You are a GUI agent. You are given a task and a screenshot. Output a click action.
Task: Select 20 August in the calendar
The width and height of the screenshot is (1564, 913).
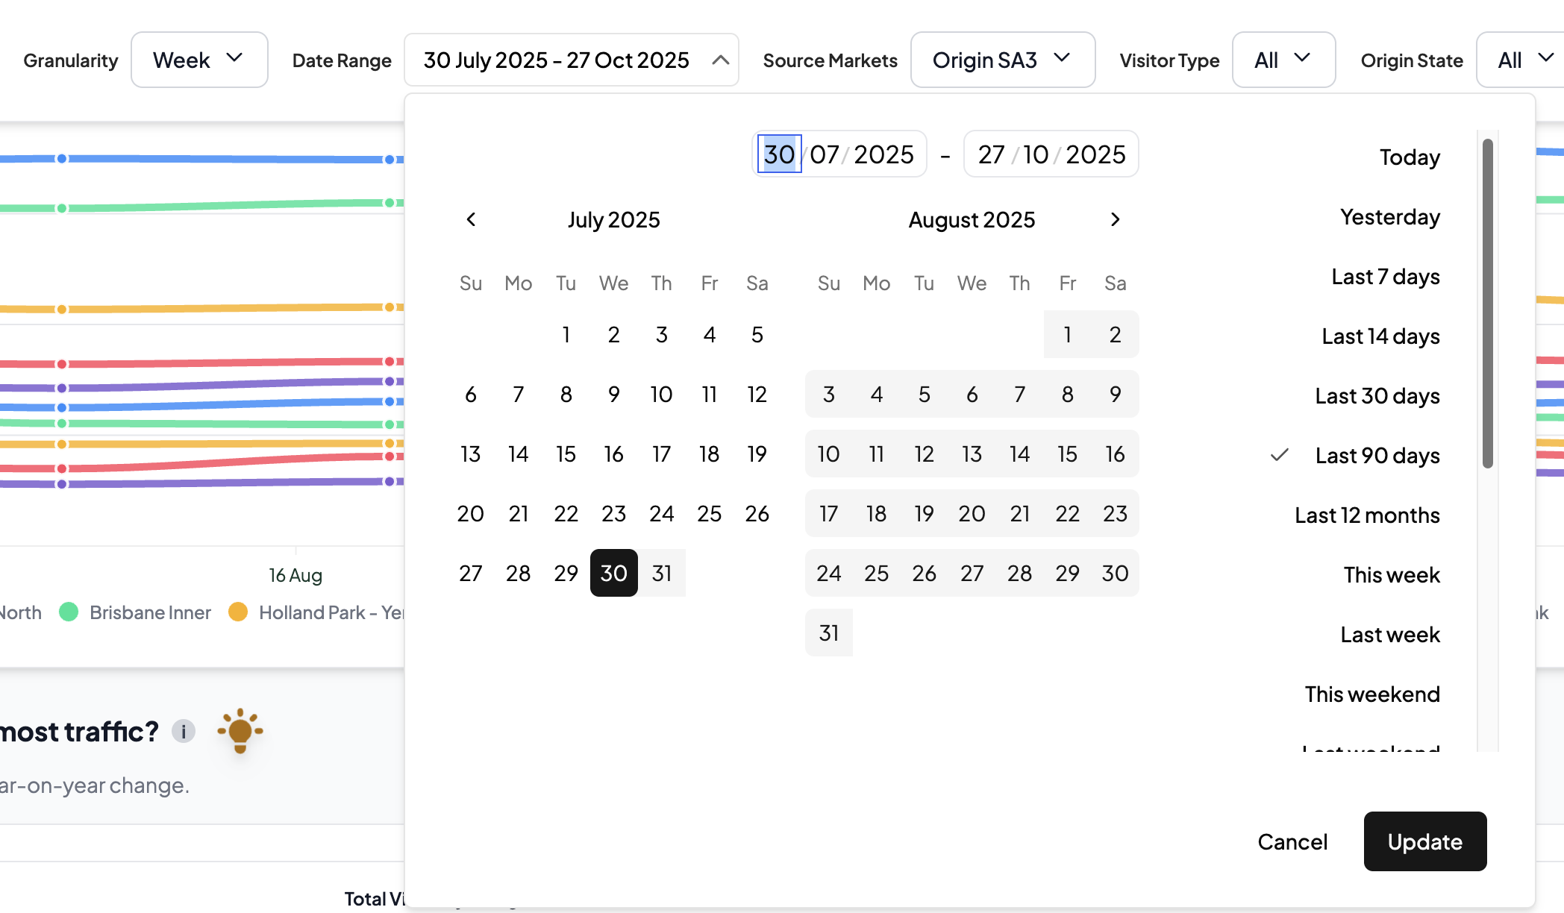[972, 513]
